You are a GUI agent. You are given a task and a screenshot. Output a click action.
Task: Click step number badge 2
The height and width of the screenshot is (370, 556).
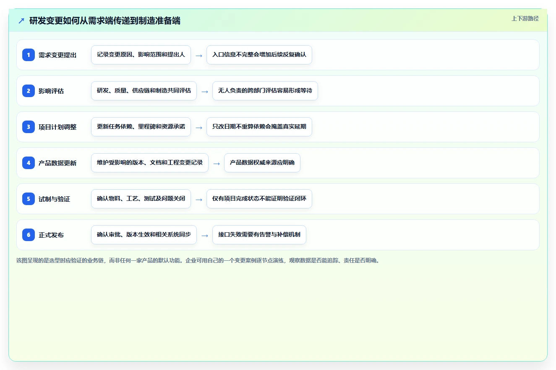(x=29, y=91)
